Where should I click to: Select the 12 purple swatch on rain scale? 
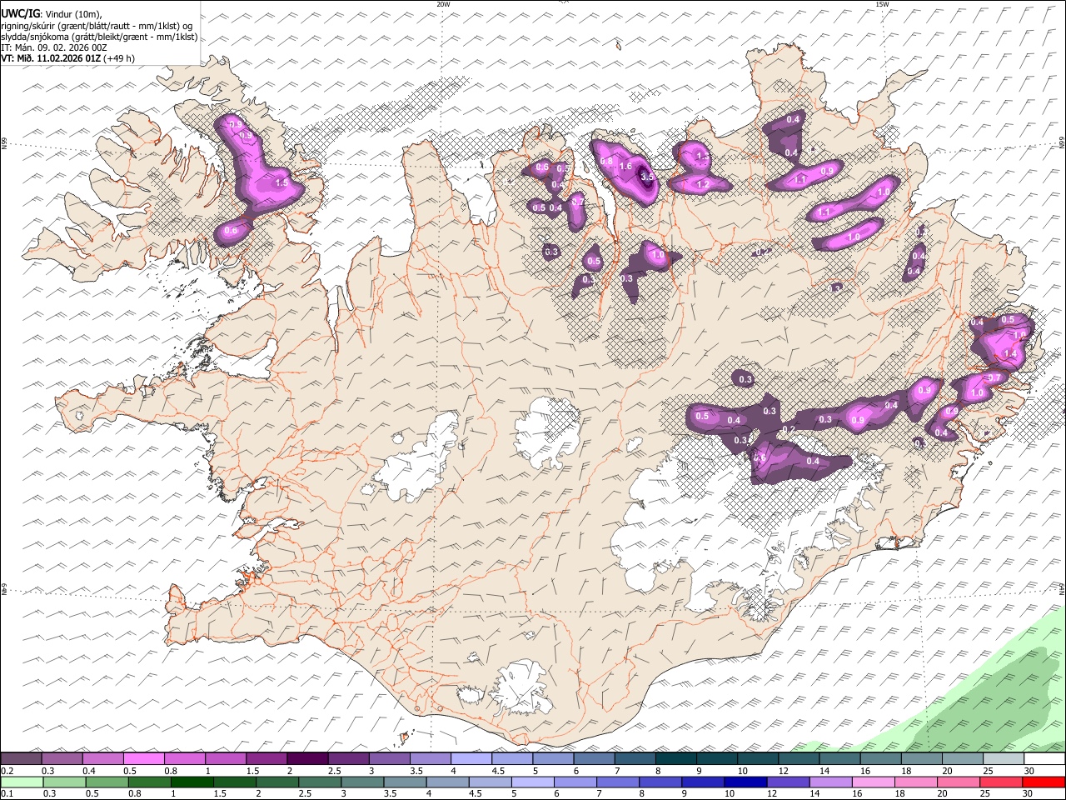(x=788, y=782)
